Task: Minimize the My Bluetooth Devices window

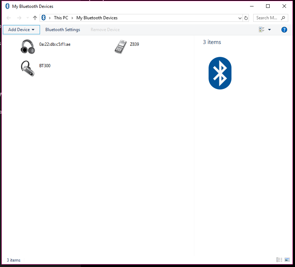Action: click(x=252, y=6)
